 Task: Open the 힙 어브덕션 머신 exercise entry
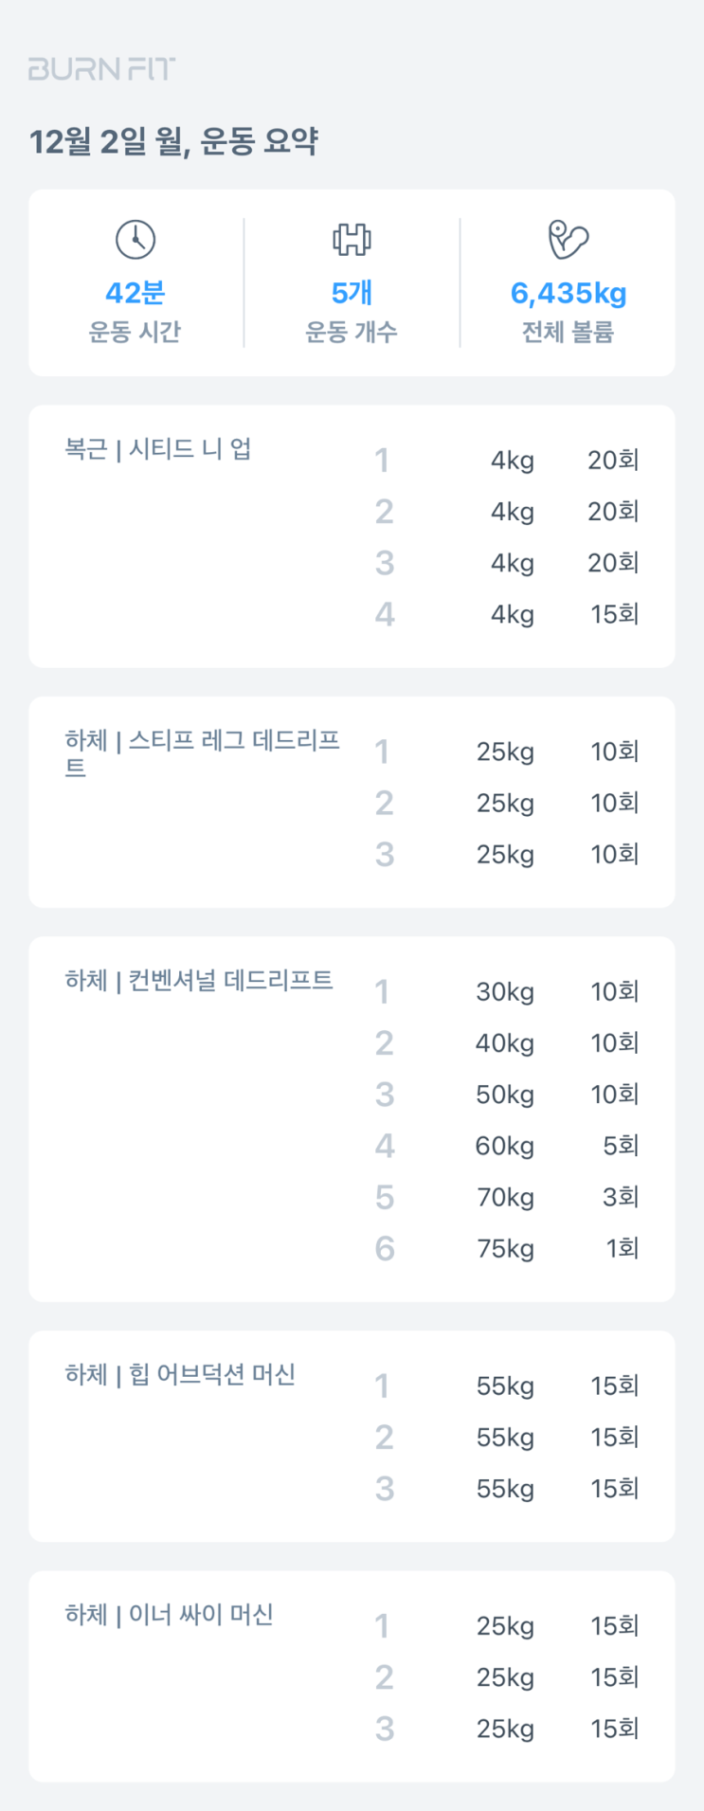coord(180,1374)
